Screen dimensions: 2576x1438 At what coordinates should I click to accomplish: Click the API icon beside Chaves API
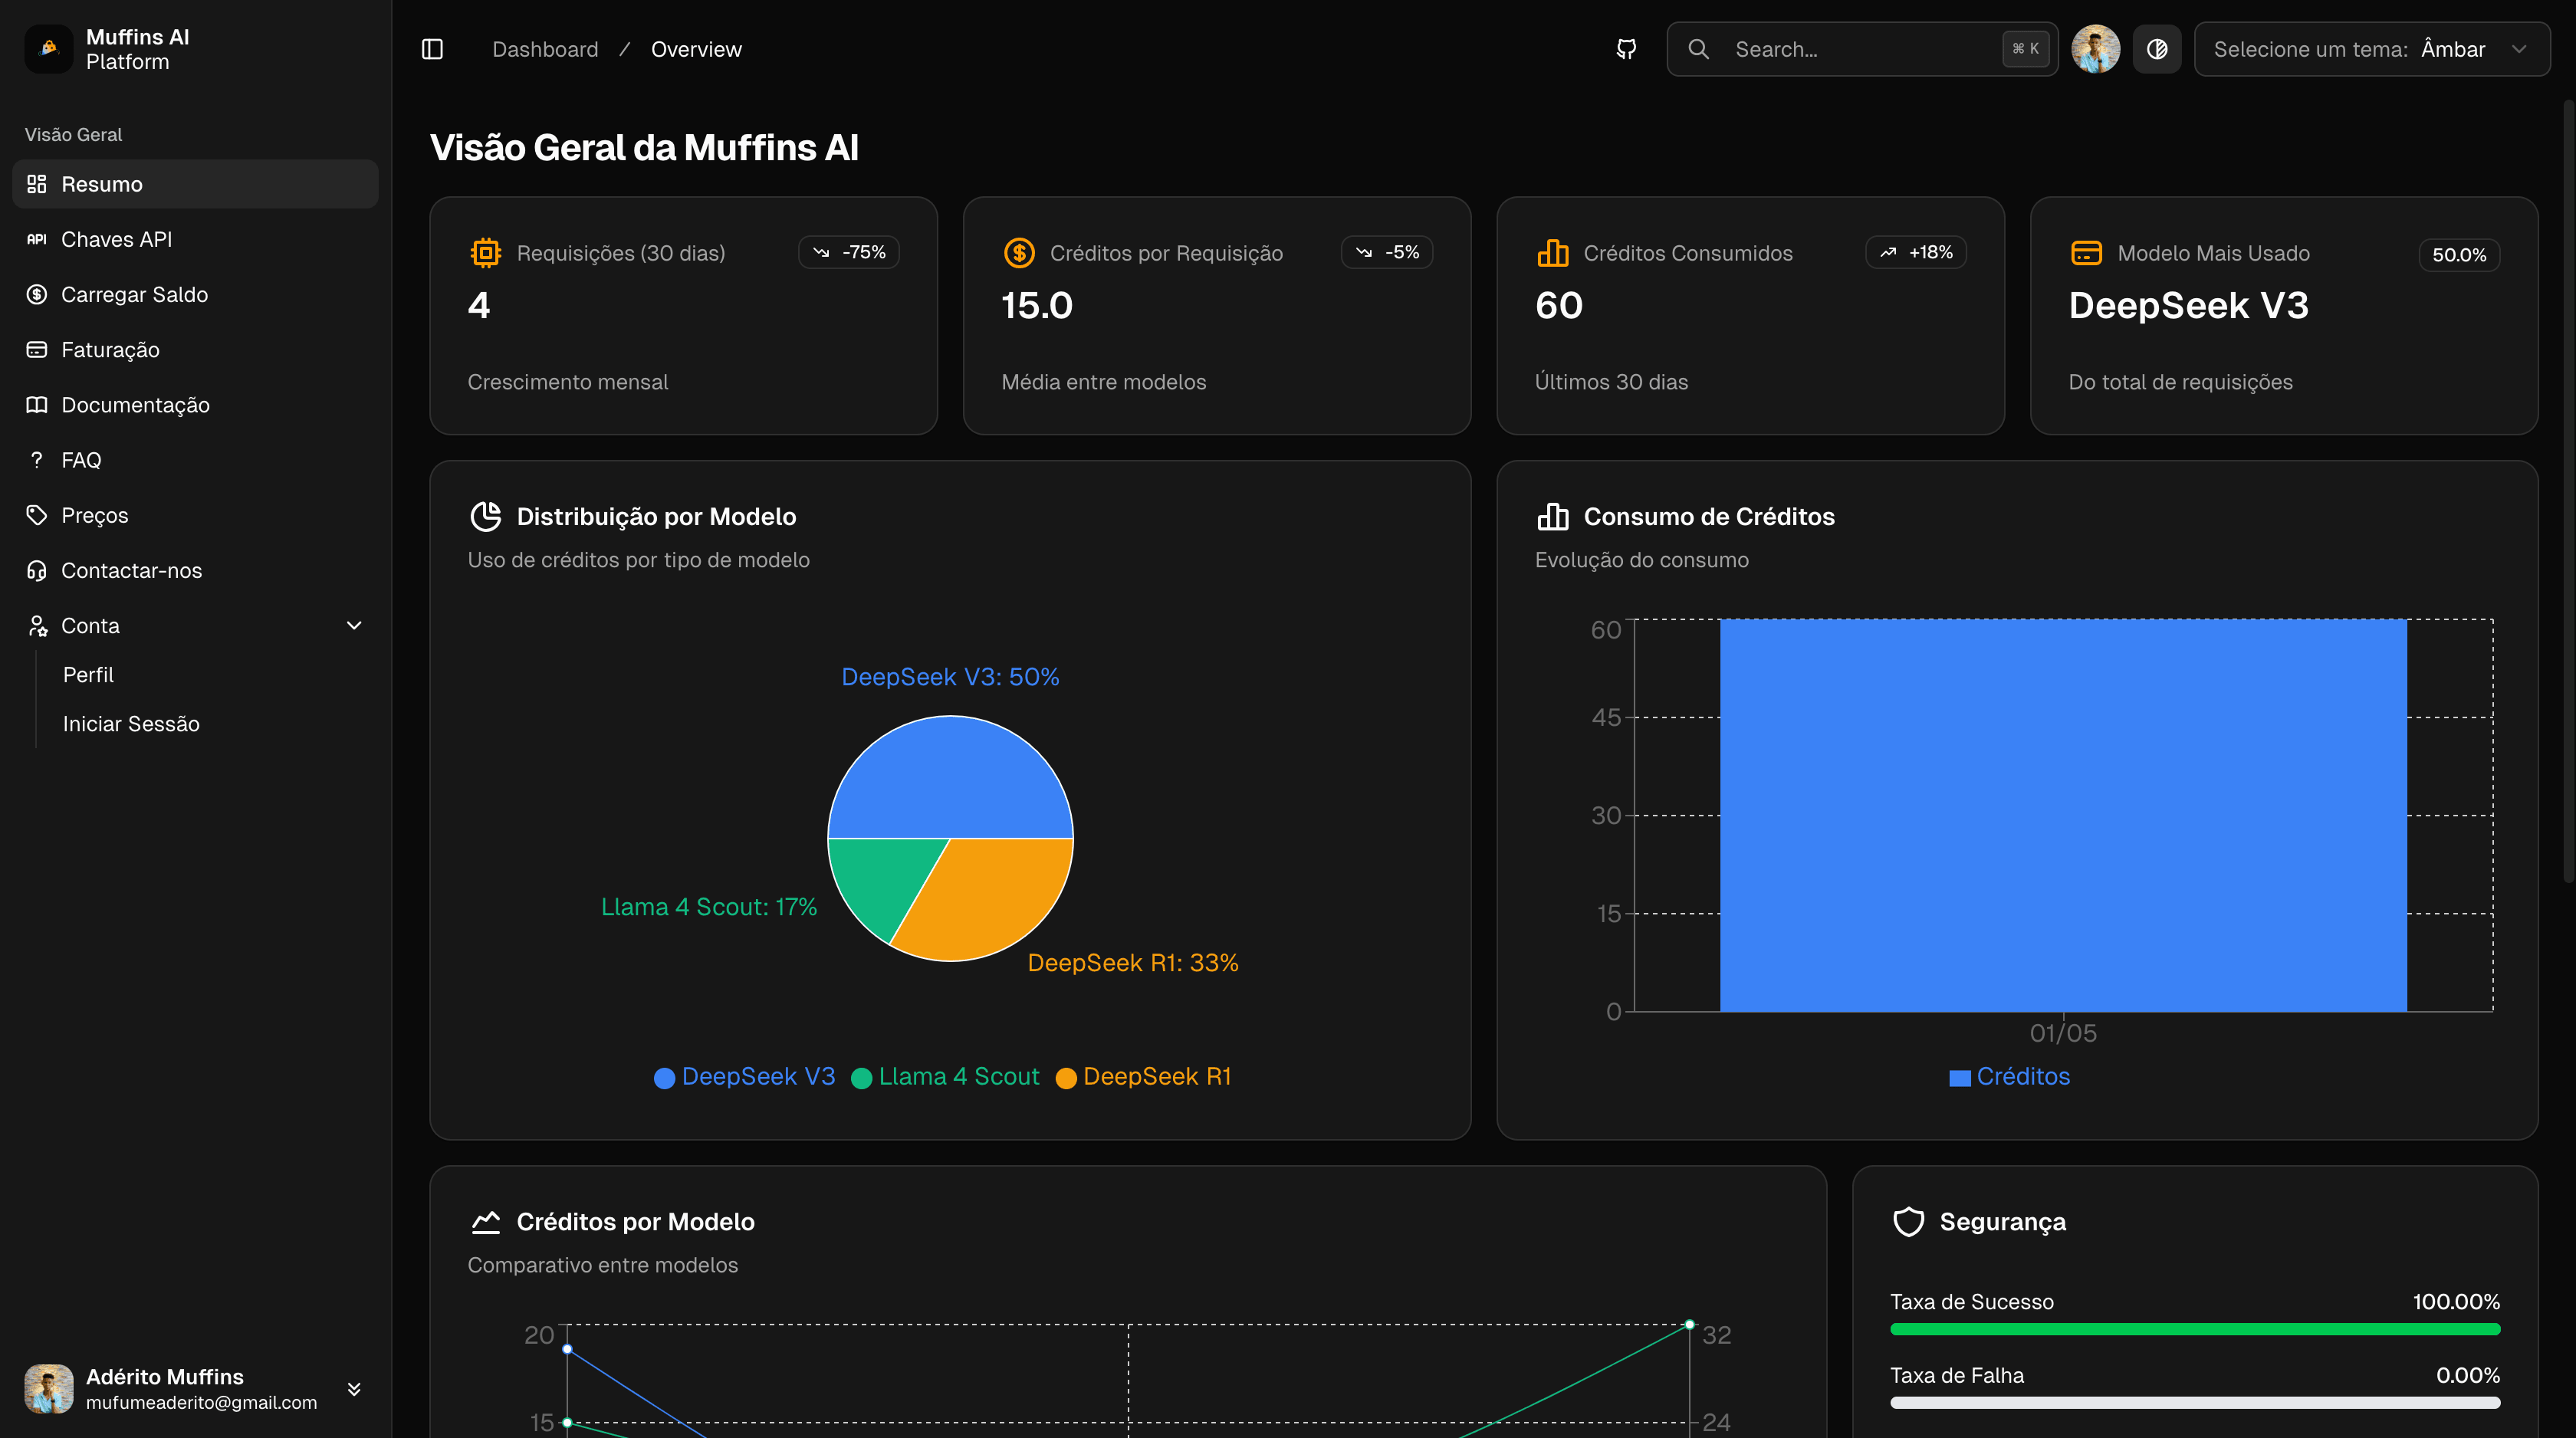point(37,239)
